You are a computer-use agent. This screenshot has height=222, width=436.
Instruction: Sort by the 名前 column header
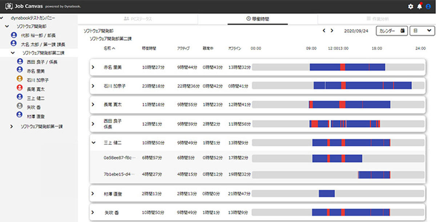click(x=109, y=48)
